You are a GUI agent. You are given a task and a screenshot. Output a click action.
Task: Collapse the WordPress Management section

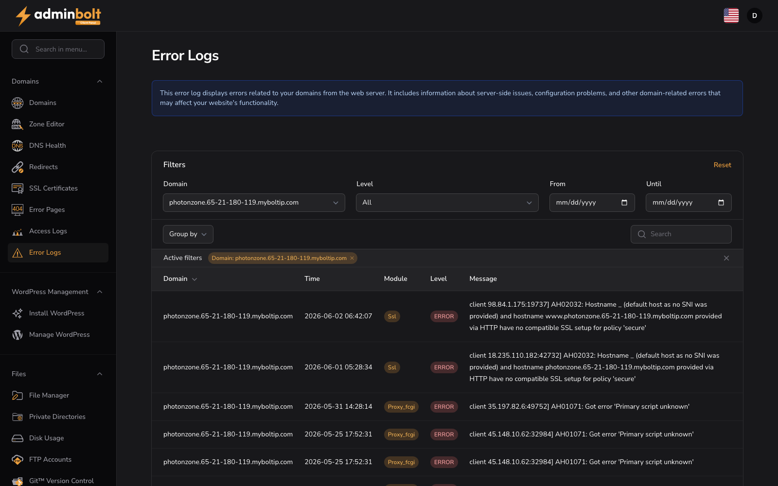(x=100, y=292)
